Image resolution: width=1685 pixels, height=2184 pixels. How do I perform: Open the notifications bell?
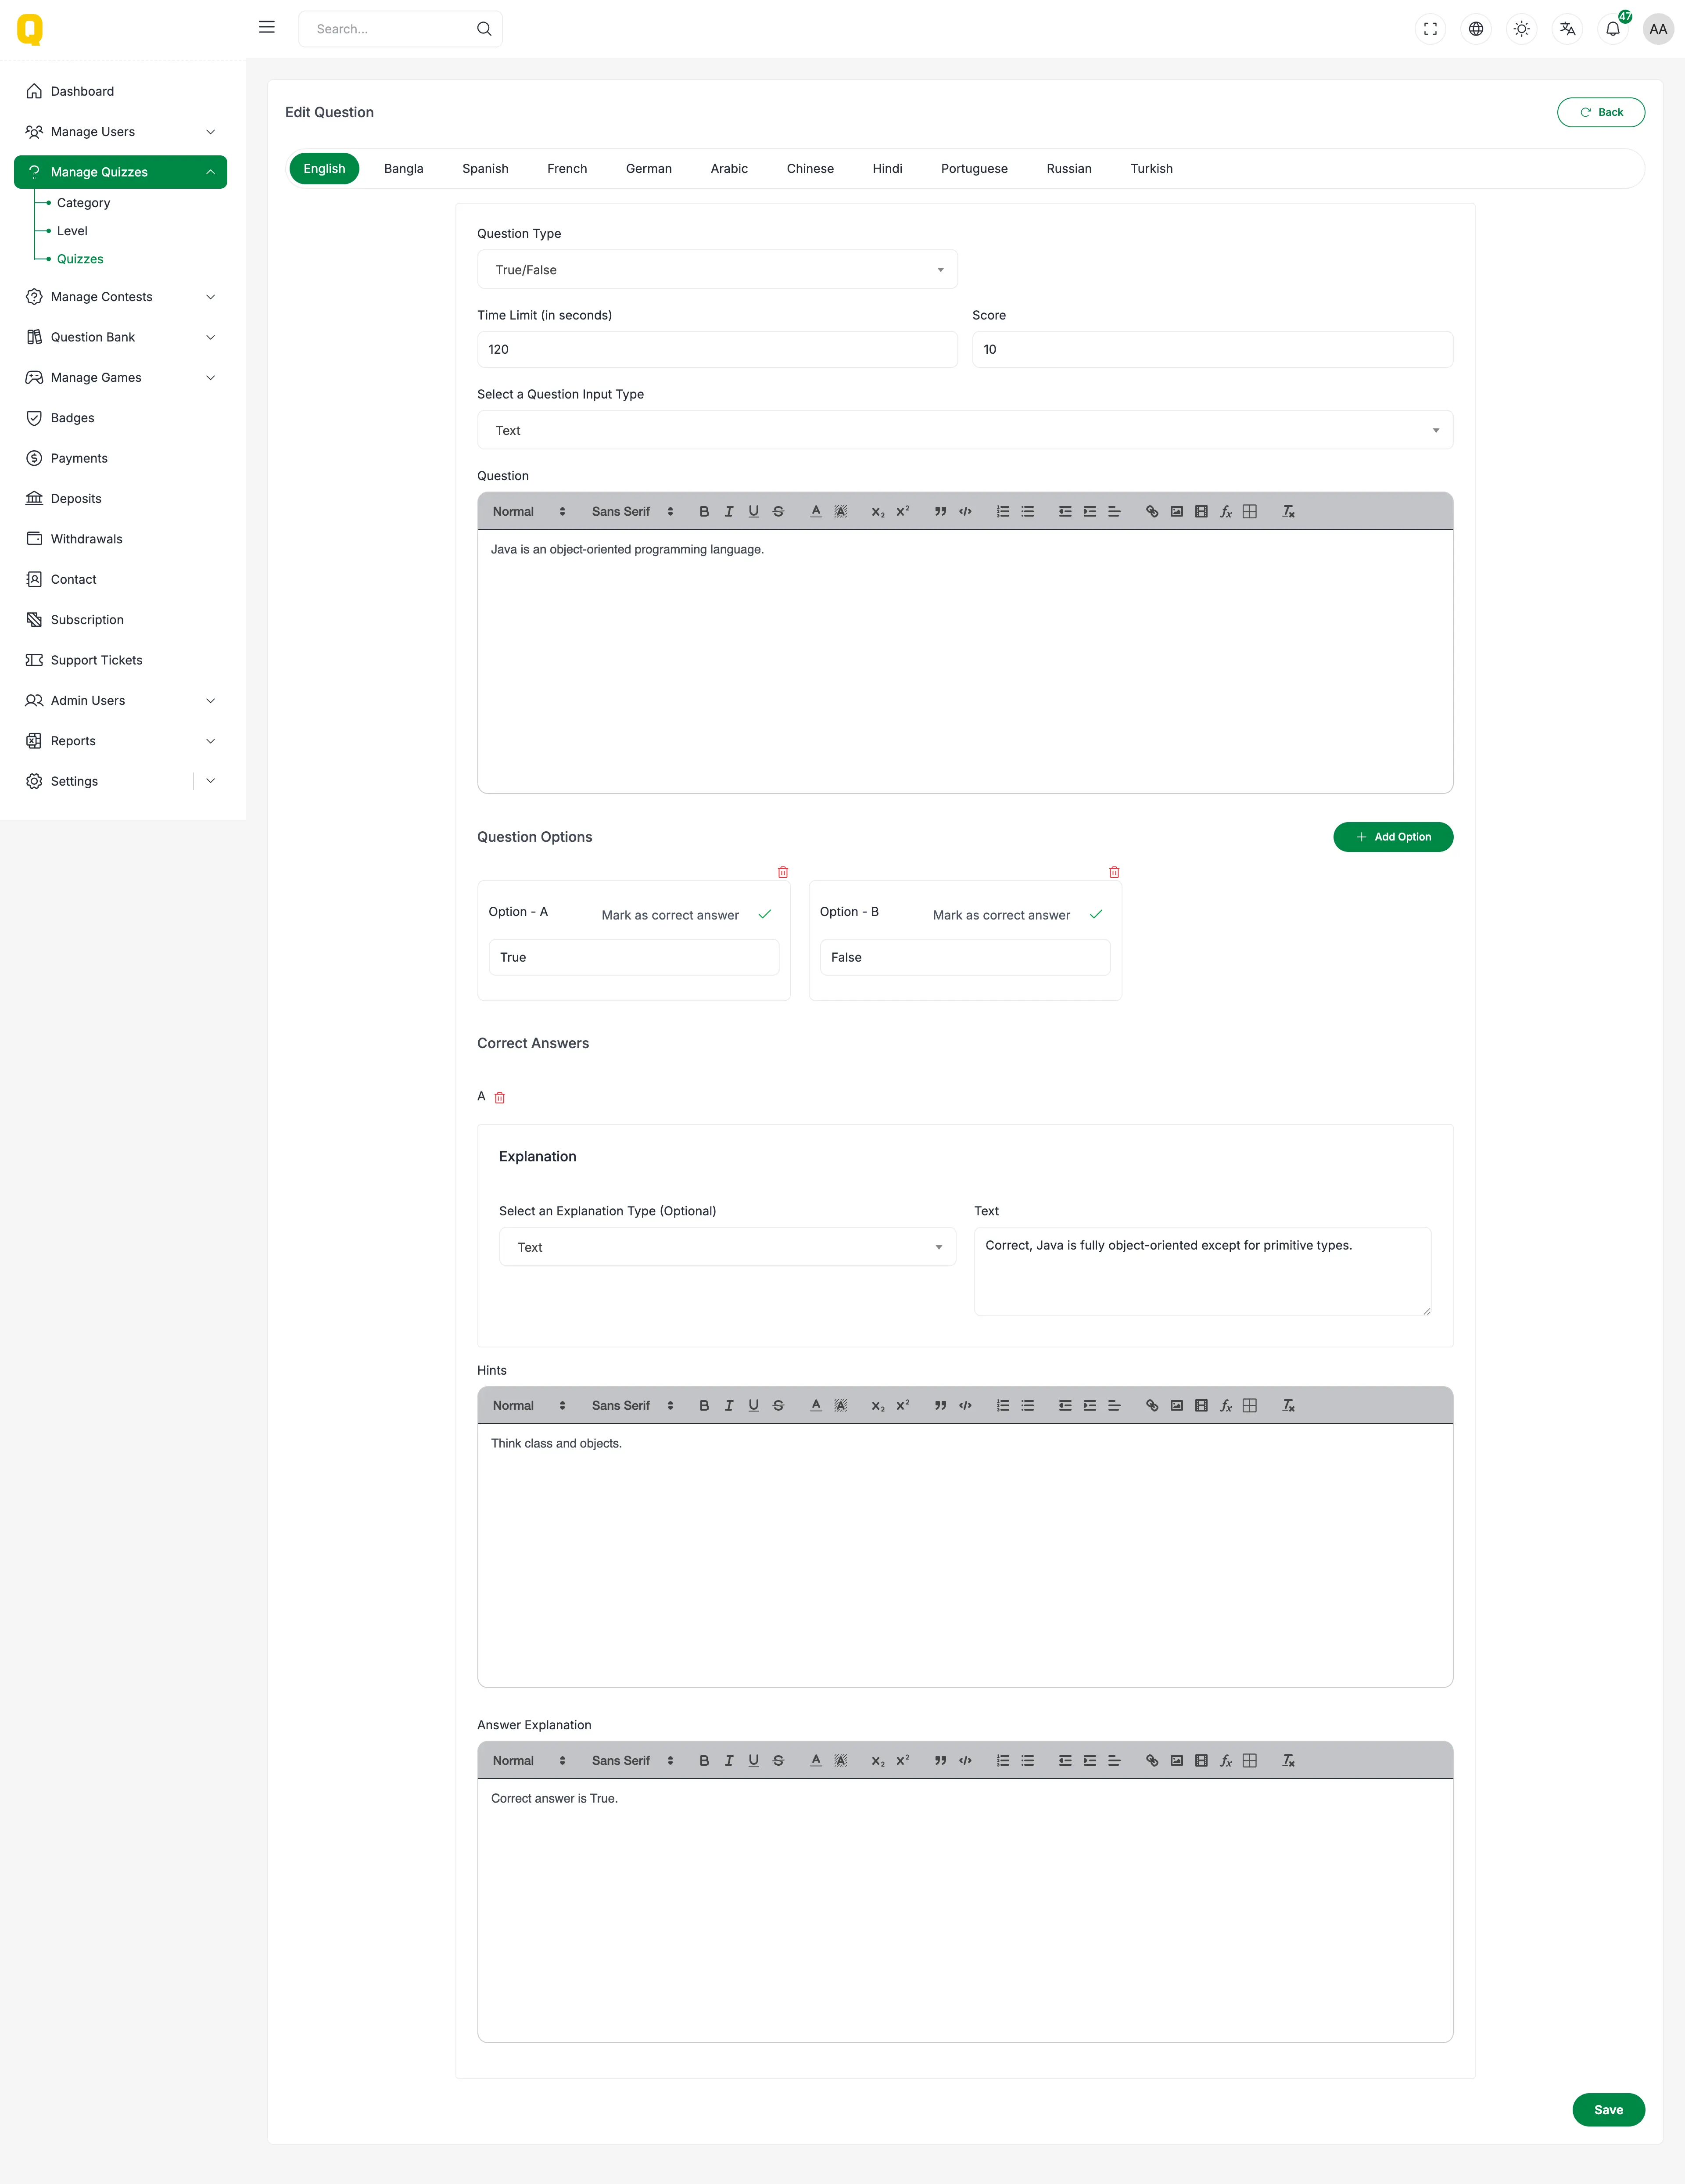tap(1612, 29)
